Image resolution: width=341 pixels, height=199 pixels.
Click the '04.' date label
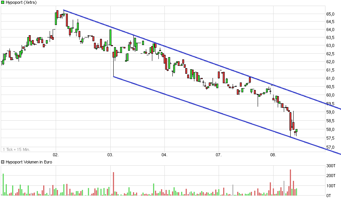click(164, 155)
